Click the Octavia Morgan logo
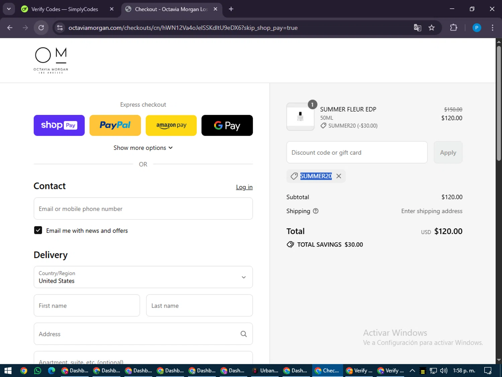 [51, 60]
